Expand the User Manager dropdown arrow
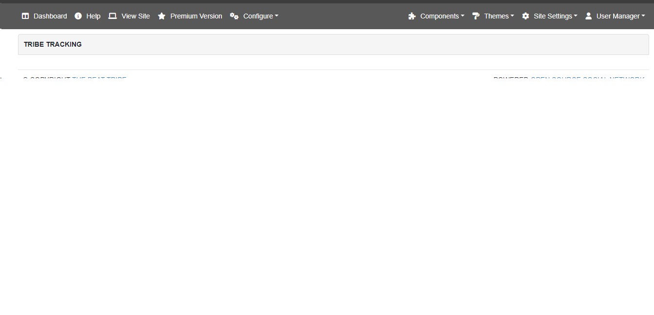This screenshot has width=654, height=315. (643, 16)
